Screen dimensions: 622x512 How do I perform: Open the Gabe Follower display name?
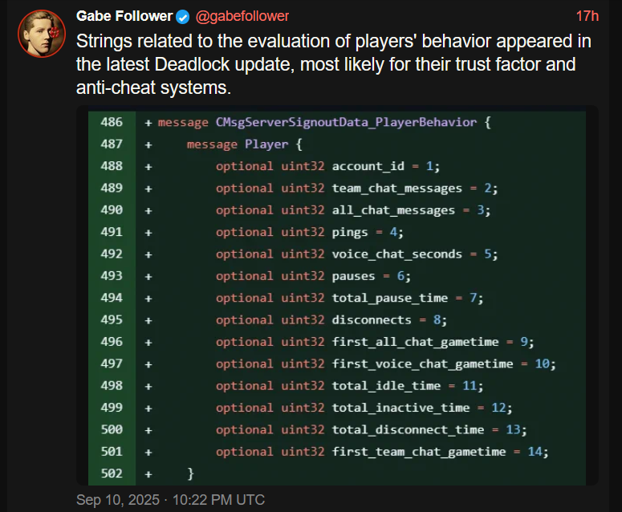click(124, 16)
